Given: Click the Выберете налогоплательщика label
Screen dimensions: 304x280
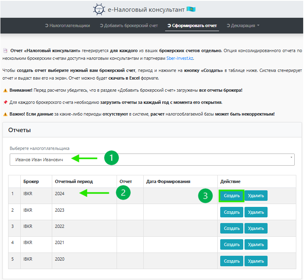Looking at the screenshot, I should point(39,148).
